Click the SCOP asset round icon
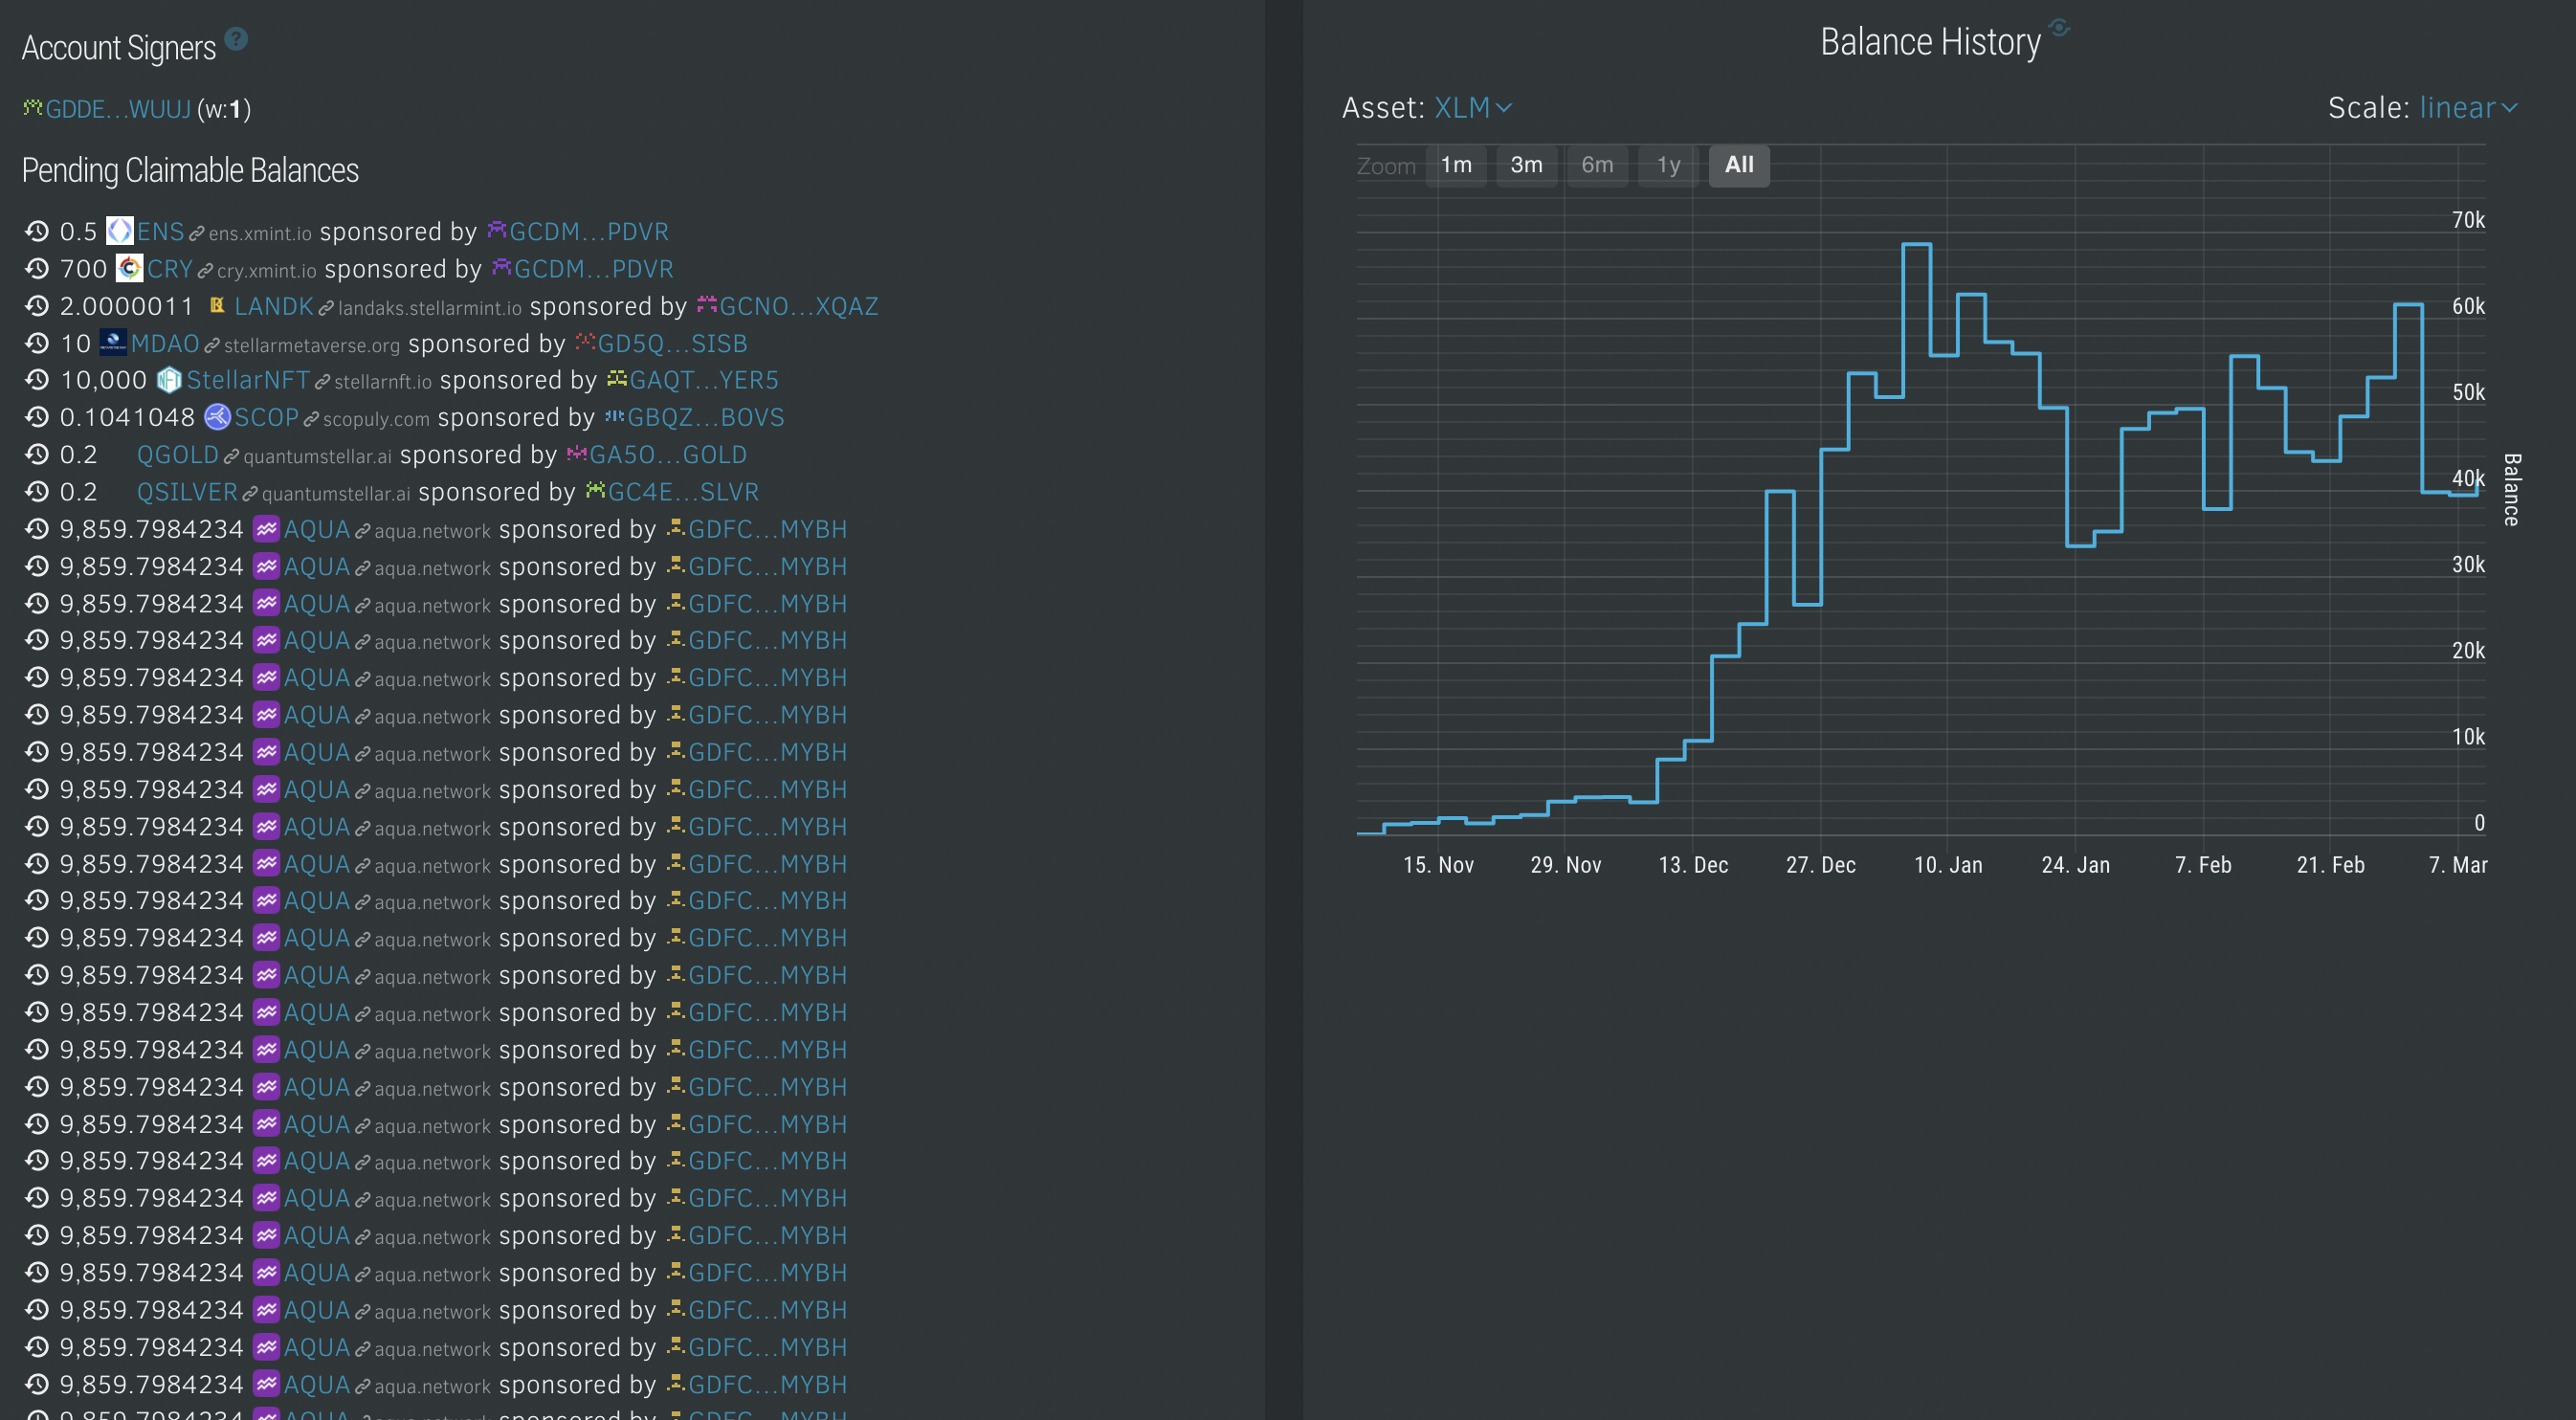Screen dimensions: 2576x1420 (x=217, y=417)
